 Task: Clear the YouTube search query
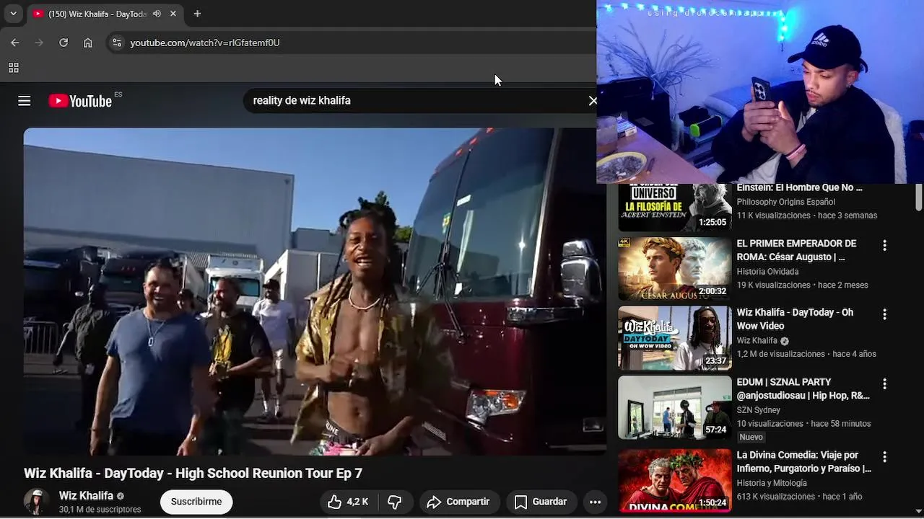[593, 101]
